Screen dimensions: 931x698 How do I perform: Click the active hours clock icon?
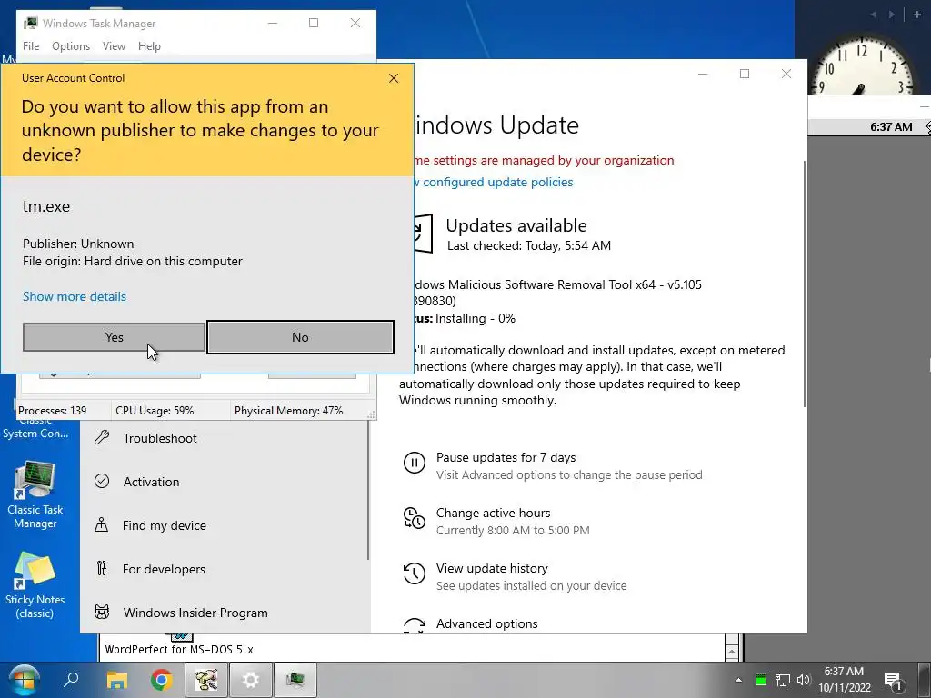click(x=415, y=517)
